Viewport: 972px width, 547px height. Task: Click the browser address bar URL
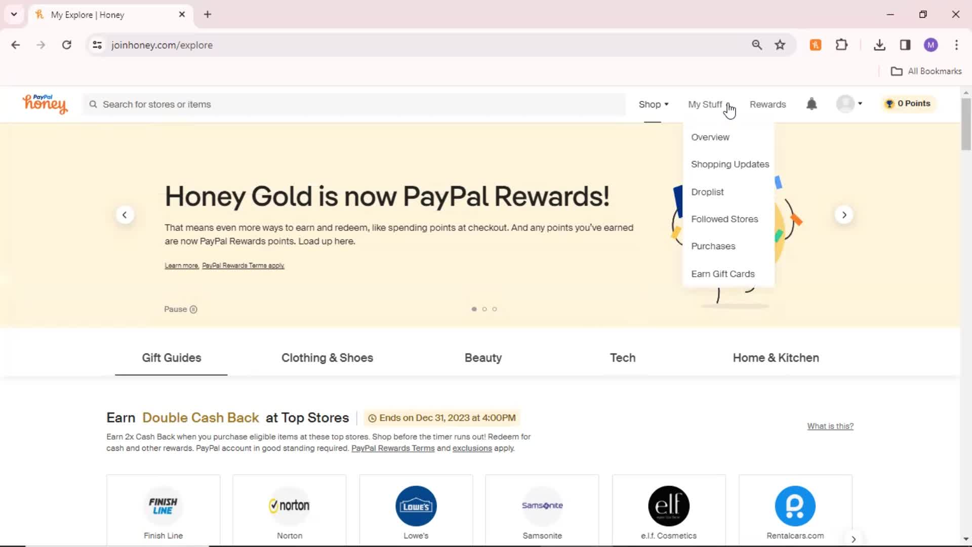[162, 45]
